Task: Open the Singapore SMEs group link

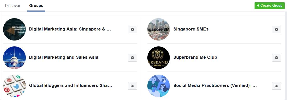Action: tap(191, 29)
